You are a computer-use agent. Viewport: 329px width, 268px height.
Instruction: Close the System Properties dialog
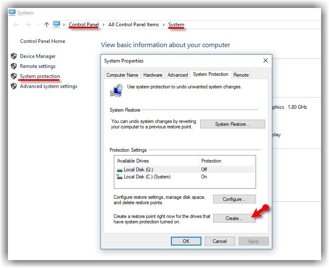[x=266, y=60]
